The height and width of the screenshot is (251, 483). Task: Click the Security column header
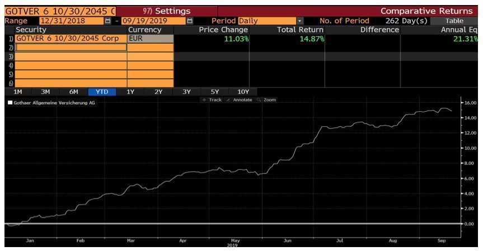[x=31, y=30]
